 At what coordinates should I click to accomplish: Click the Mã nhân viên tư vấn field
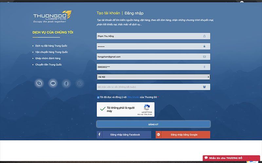click(153, 87)
